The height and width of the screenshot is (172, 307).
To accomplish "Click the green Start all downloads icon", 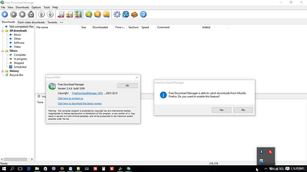I will point(89,14).
